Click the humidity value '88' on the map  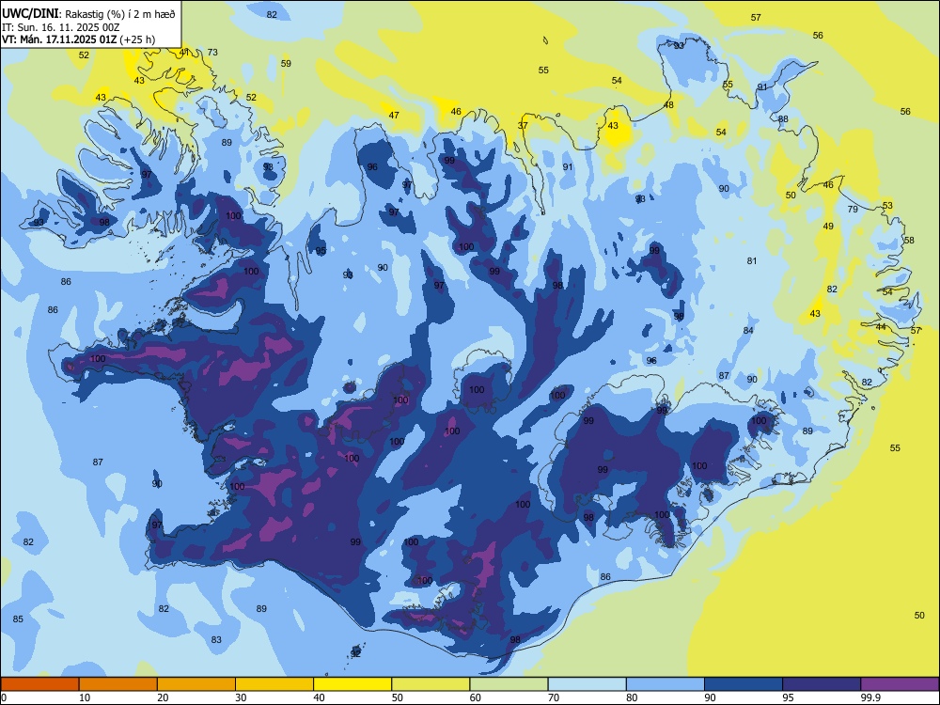pos(784,118)
